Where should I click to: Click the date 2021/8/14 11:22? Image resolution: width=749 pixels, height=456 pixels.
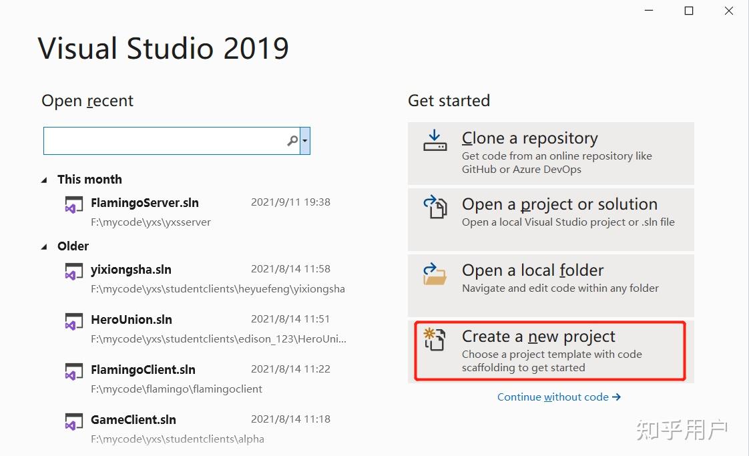[x=290, y=369]
